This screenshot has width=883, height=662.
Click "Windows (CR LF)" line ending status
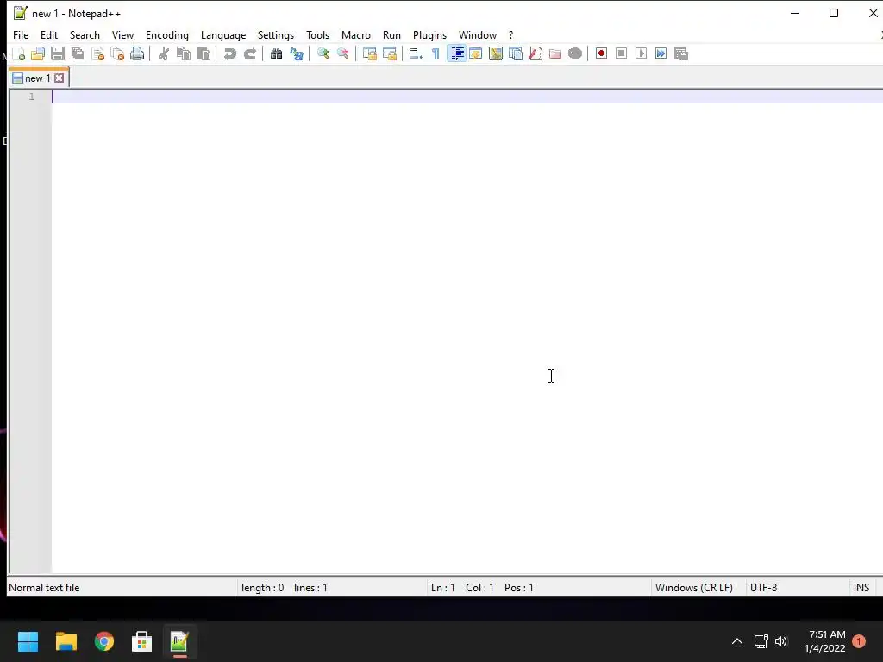coord(694,588)
